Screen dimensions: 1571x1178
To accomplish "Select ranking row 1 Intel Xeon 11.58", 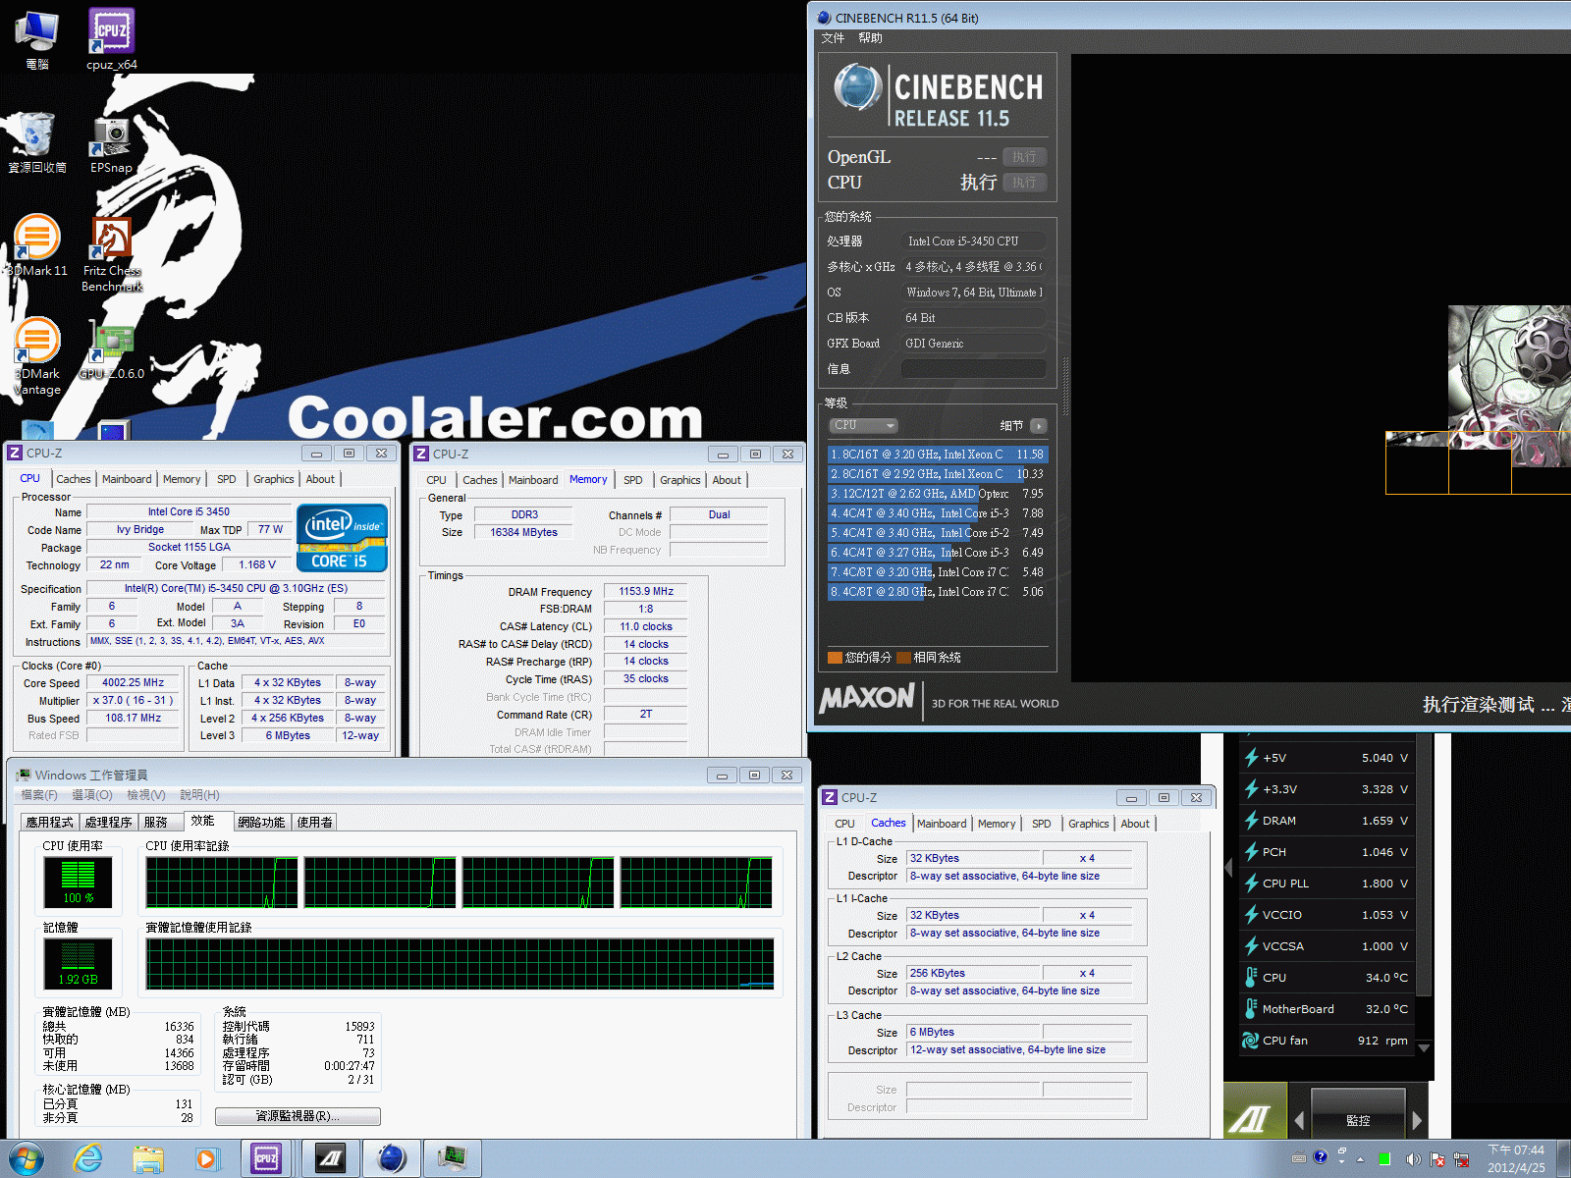I will tap(938, 455).
